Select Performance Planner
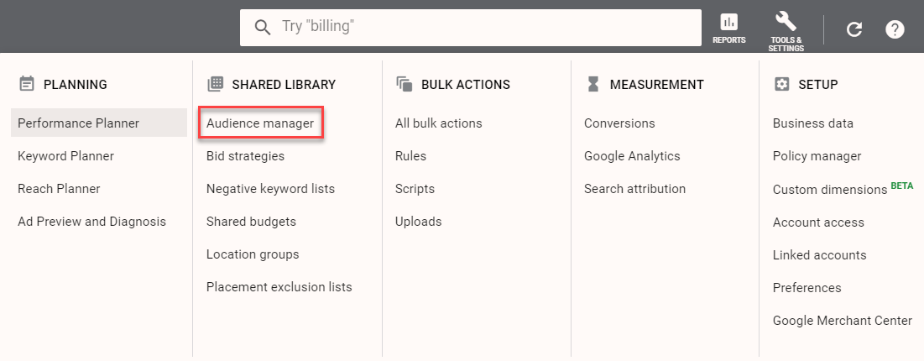The image size is (924, 361). coord(79,123)
